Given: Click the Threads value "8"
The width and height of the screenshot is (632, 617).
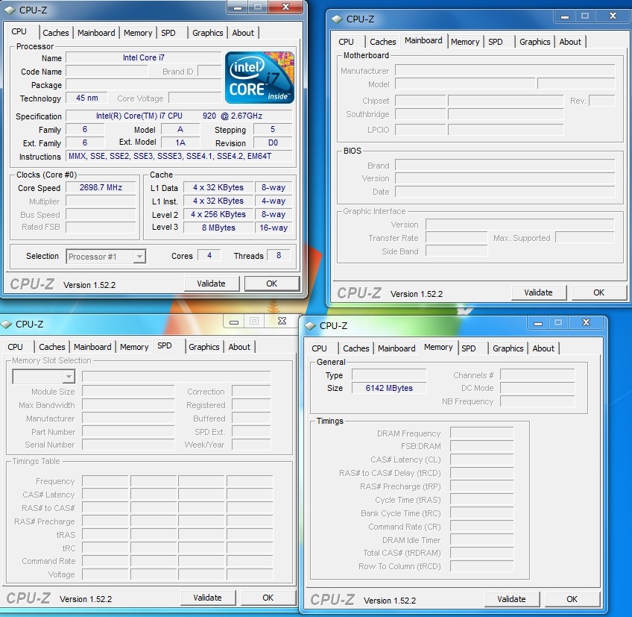Looking at the screenshot, I should [x=279, y=255].
